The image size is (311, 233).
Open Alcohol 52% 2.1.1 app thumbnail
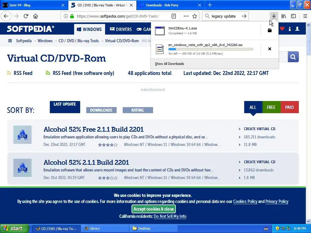pyautogui.click(x=22, y=168)
